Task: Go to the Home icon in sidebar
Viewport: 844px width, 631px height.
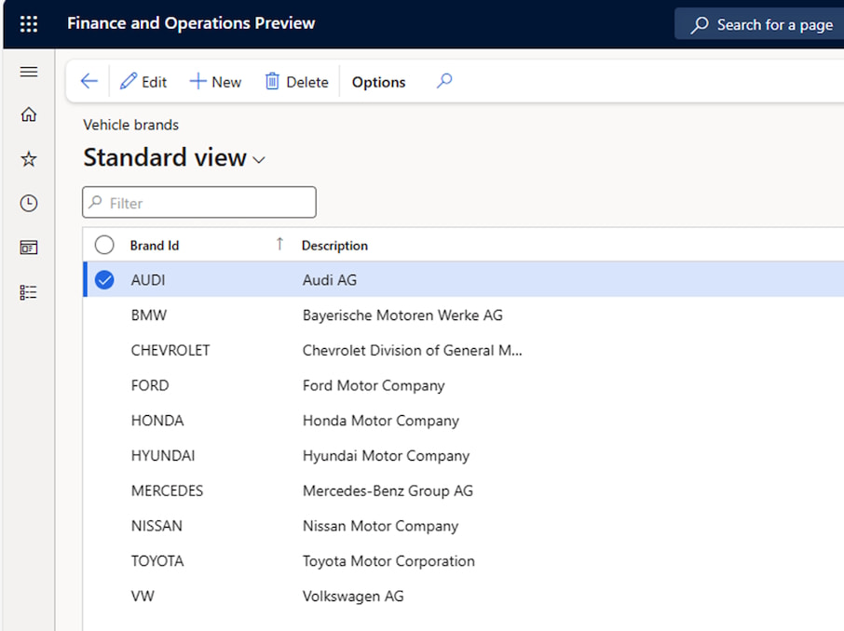Action: [x=29, y=114]
